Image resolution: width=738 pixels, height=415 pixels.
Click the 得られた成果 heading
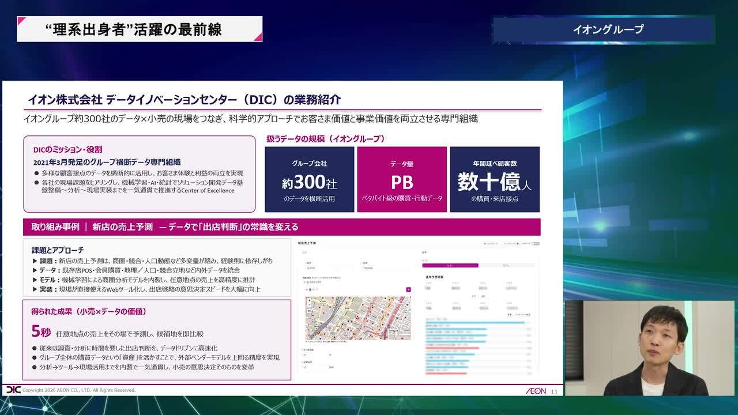89,311
